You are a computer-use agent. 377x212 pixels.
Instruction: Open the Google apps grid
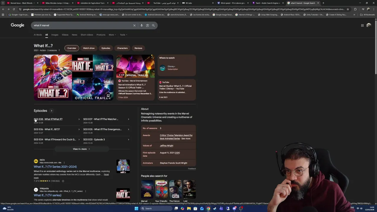362,25
